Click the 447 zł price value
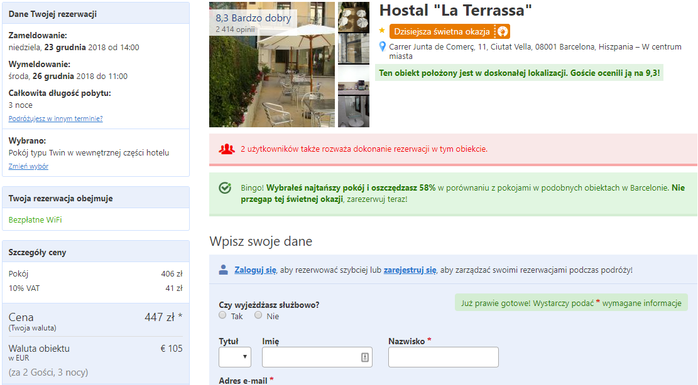 tap(163, 317)
